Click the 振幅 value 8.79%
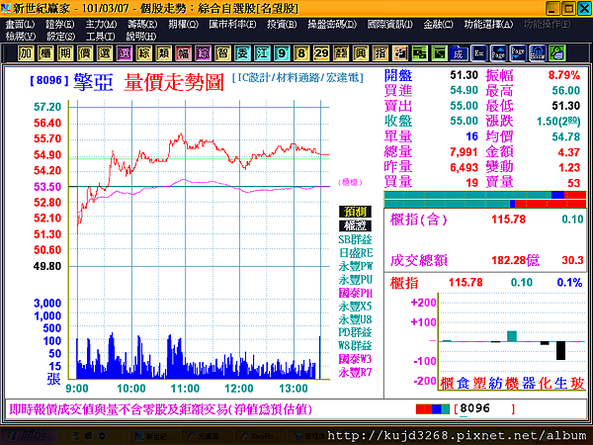This screenshot has width=593, height=445. click(564, 75)
